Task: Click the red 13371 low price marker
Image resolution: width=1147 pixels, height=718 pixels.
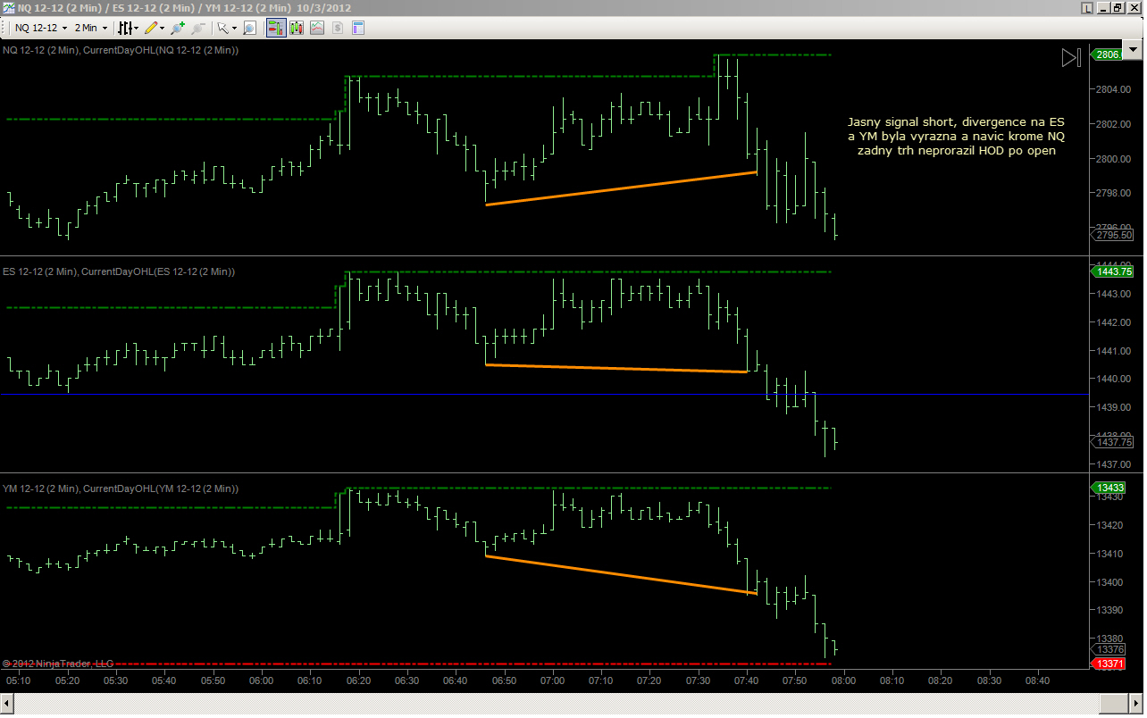Action: 1109,664
